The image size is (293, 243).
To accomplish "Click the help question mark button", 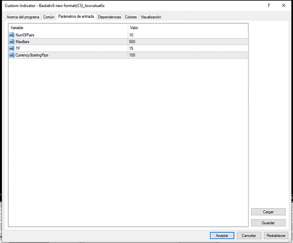I will [269, 6].
